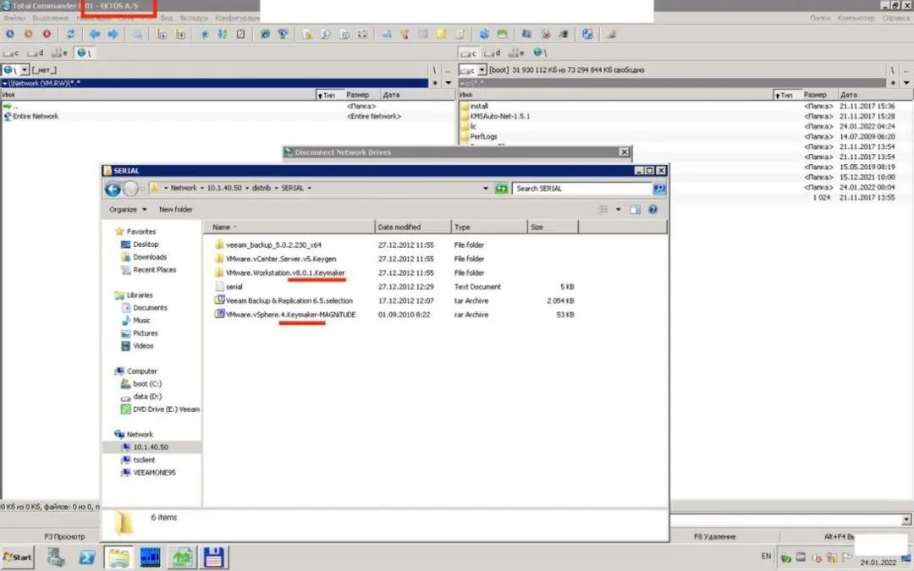The image size is (914, 571).
Task: Expand the change view options arrow
Action: pyautogui.click(x=618, y=210)
